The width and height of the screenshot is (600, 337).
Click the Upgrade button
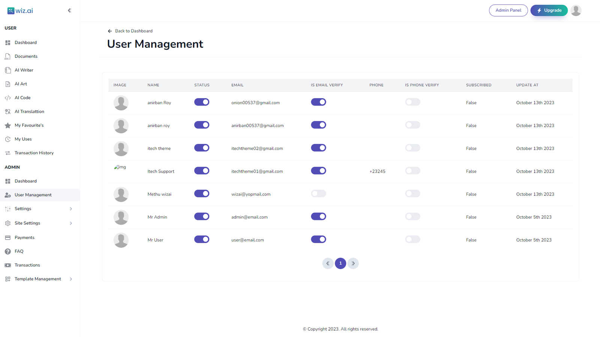[x=549, y=10]
